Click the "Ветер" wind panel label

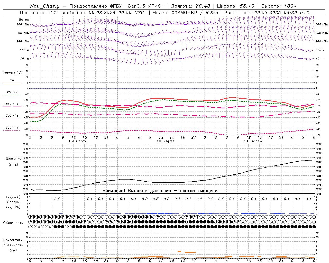[x=24, y=20]
